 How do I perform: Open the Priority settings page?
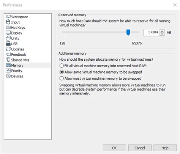pos(17,71)
